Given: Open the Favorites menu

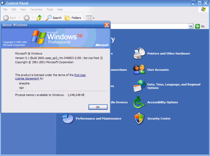Looking at the screenshot, I should click(x=36, y=9).
